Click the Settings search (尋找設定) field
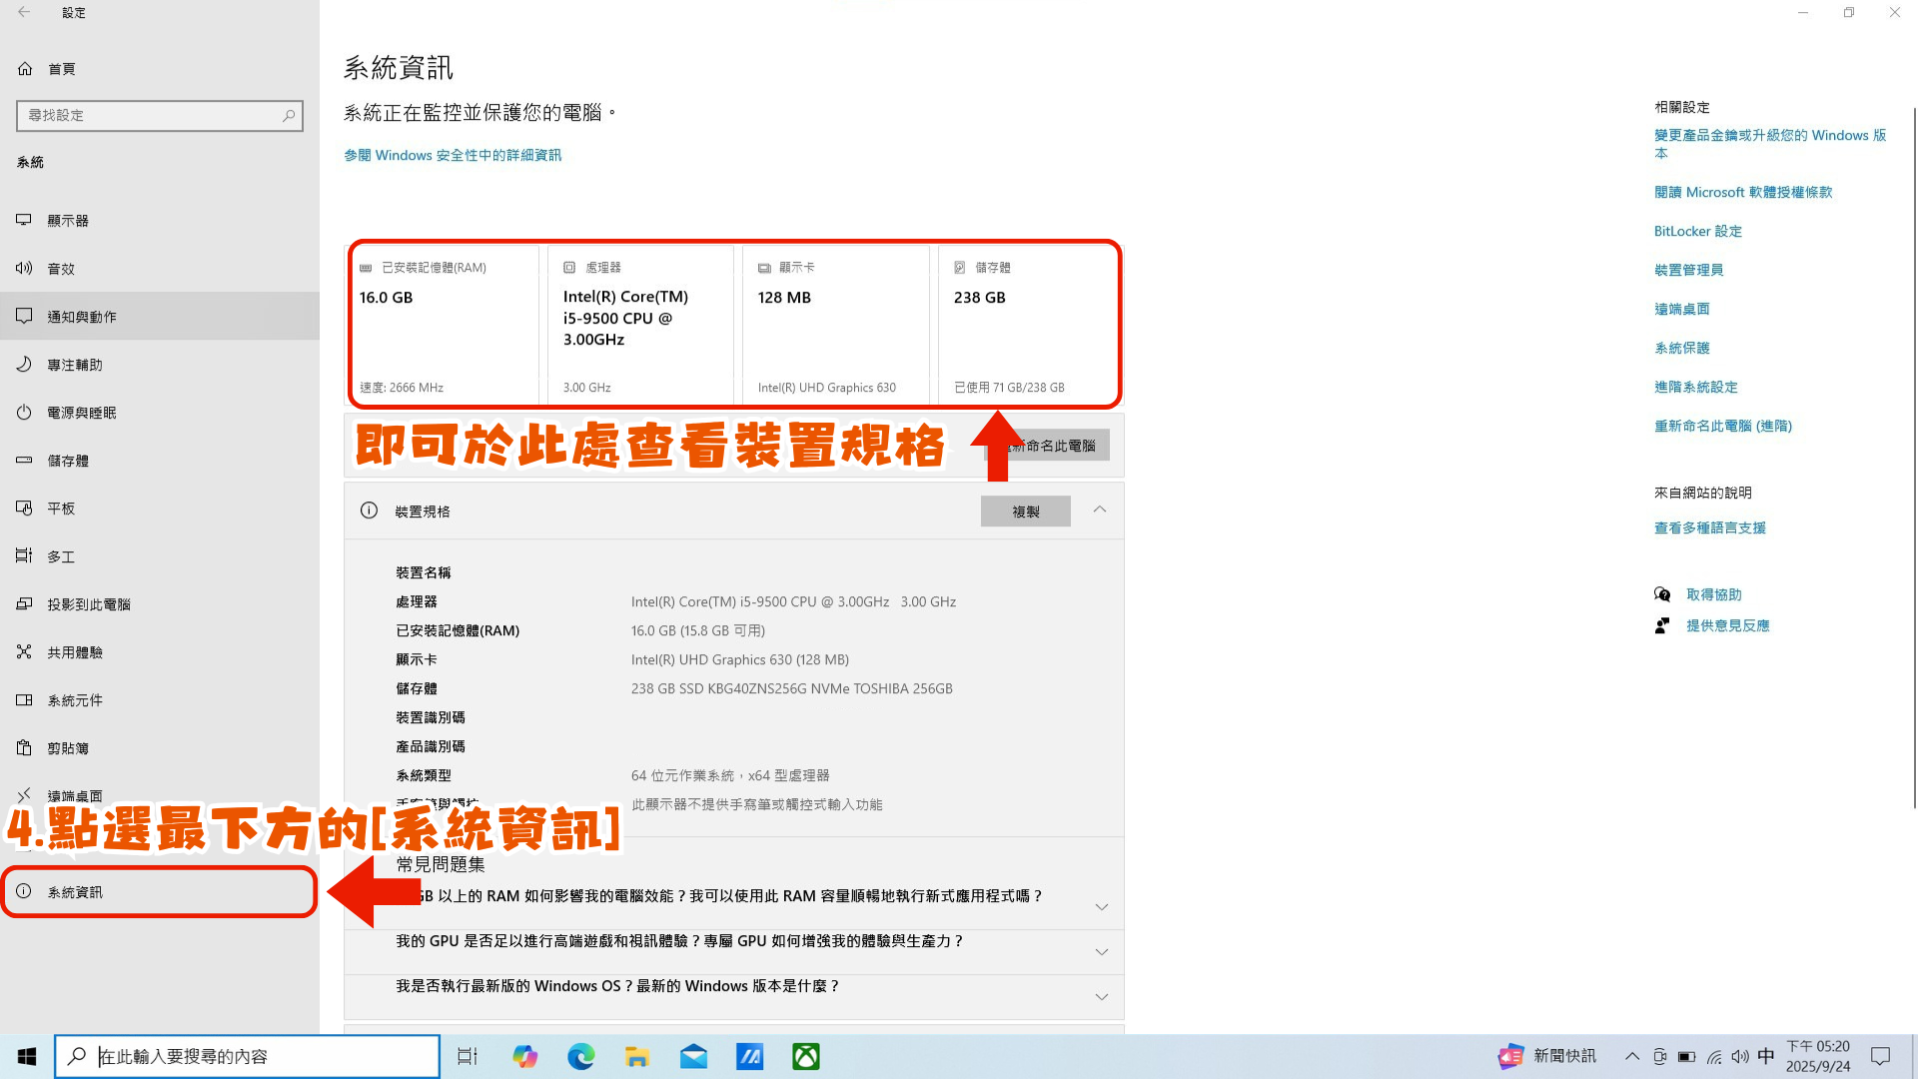1918x1079 pixels. pos(150,116)
